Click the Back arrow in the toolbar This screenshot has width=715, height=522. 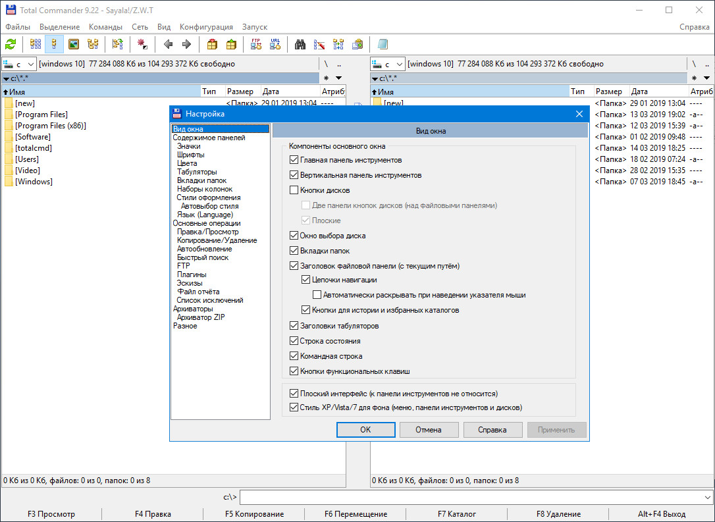168,45
